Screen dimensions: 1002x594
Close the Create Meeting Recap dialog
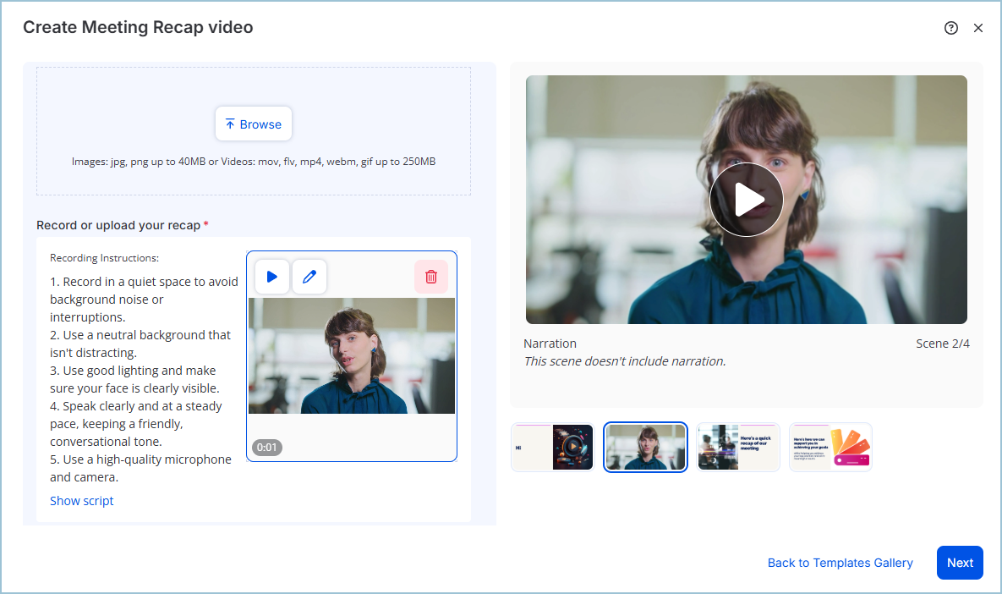click(x=978, y=27)
